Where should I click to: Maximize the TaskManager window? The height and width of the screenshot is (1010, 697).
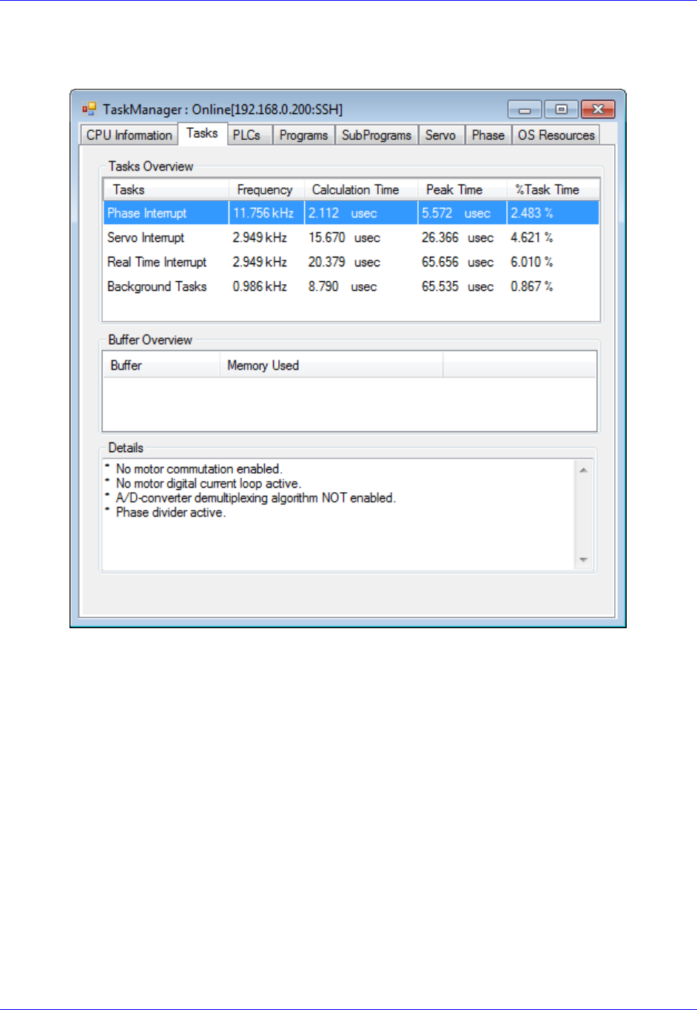pyautogui.click(x=561, y=110)
